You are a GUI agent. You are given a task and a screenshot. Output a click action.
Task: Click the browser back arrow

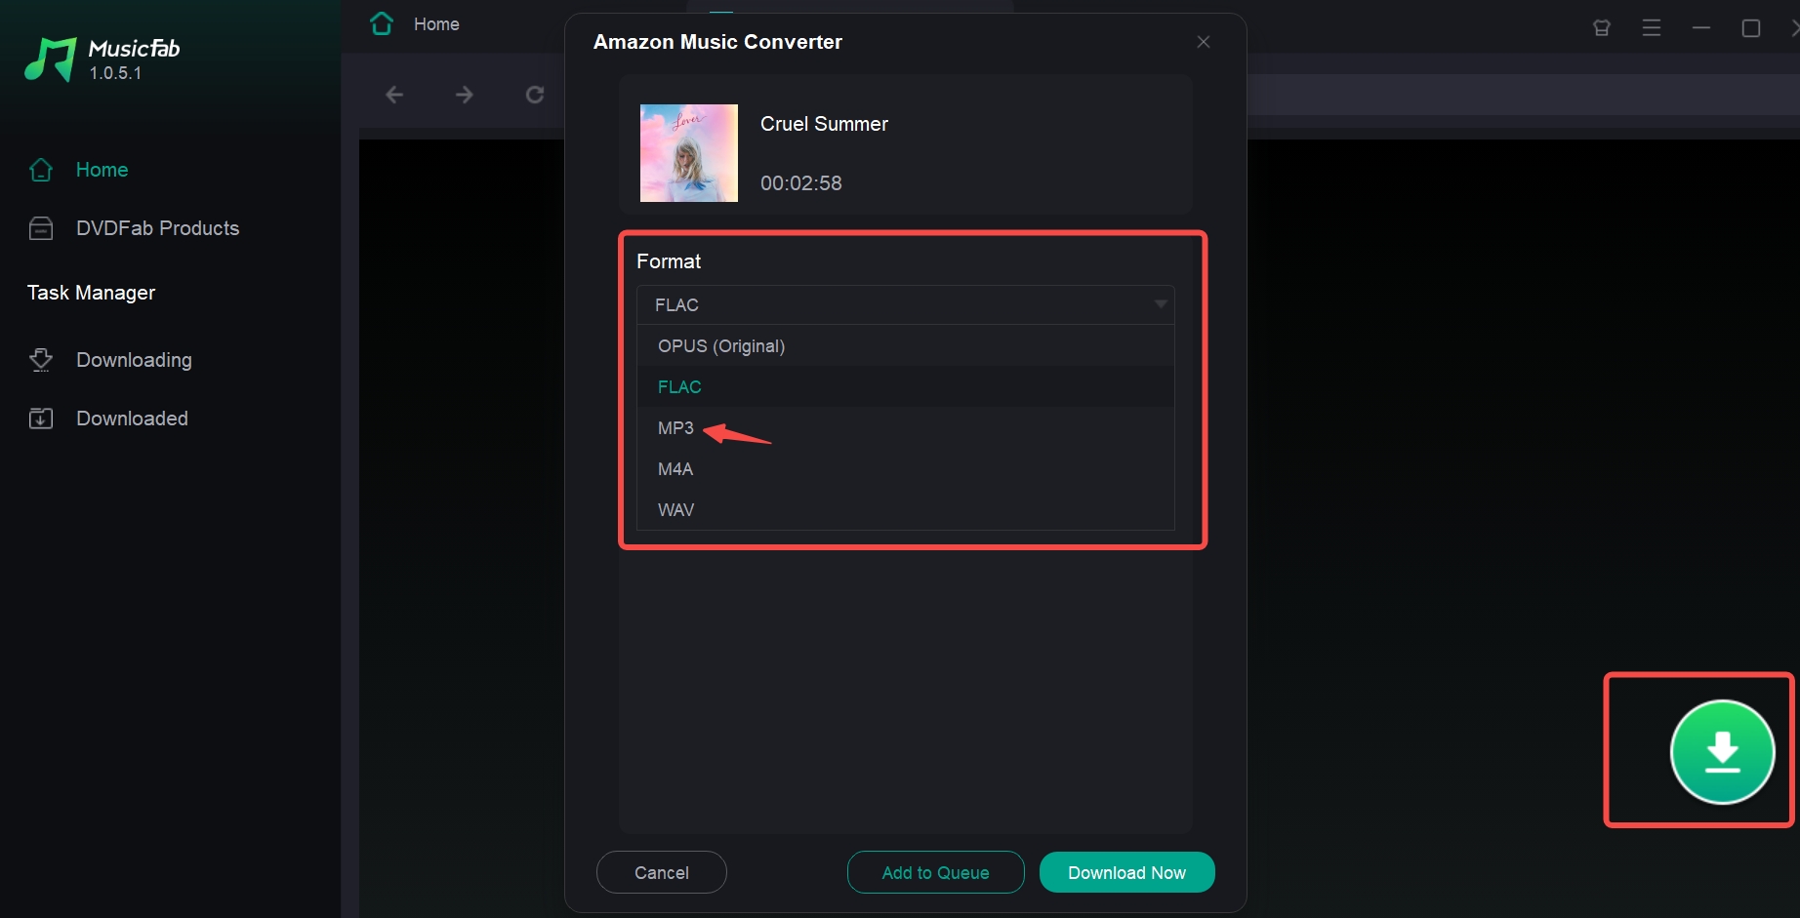pos(394,95)
